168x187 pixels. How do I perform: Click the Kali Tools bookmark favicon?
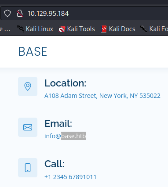(x=62, y=29)
